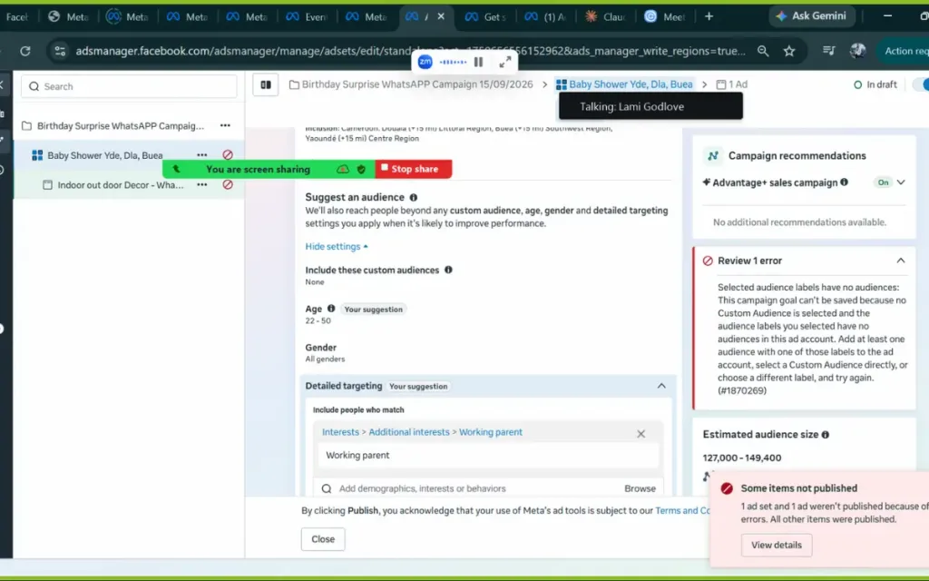This screenshot has width=929, height=581.
Task: Click info icon beside Age
Action: click(331, 309)
